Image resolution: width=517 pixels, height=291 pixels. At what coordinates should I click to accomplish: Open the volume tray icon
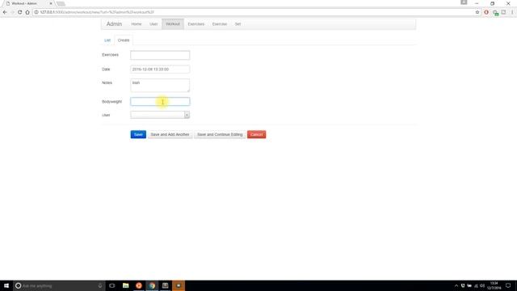coord(482,285)
